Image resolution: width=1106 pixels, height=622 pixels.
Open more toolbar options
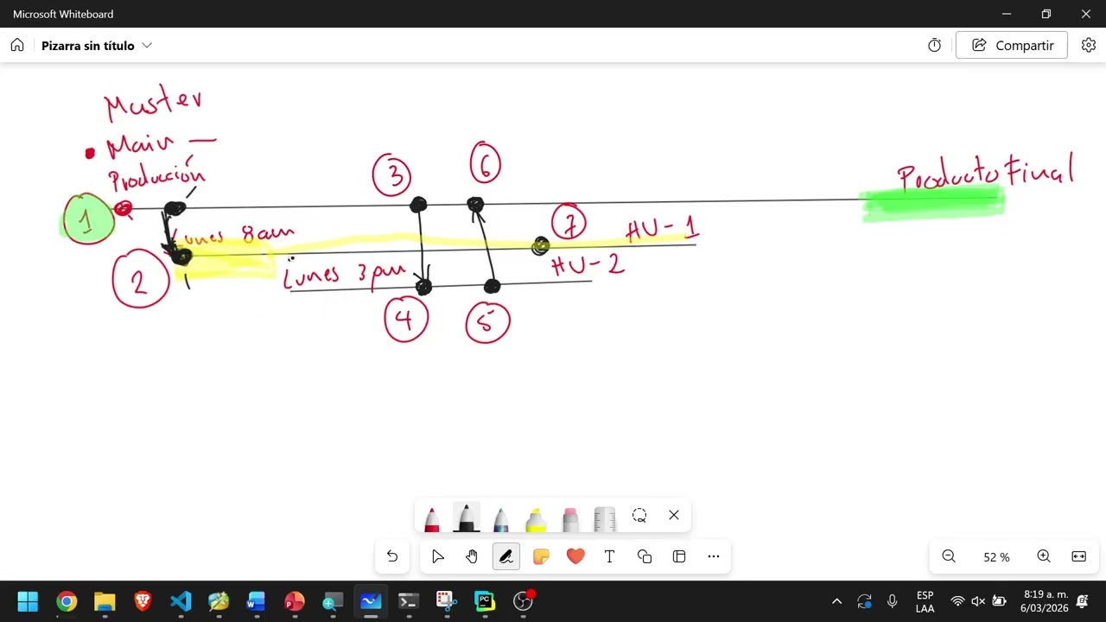(714, 557)
